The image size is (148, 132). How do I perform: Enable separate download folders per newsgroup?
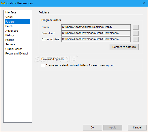pyautogui.click(x=43, y=65)
